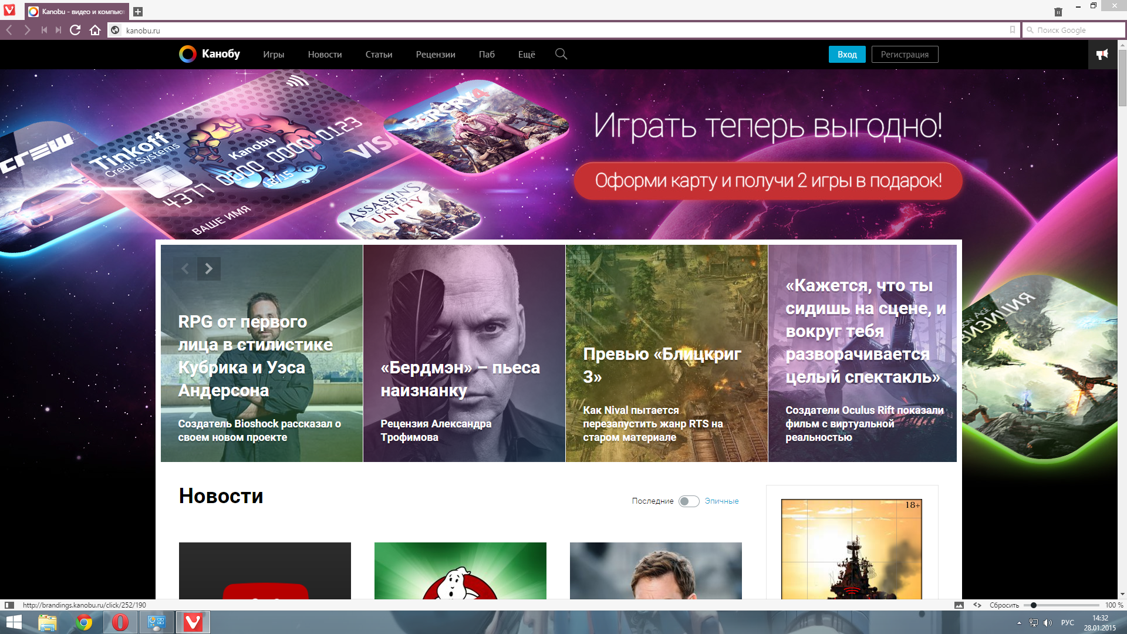Toggle images icon in status bar
The height and width of the screenshot is (634, 1127).
pyautogui.click(x=959, y=605)
